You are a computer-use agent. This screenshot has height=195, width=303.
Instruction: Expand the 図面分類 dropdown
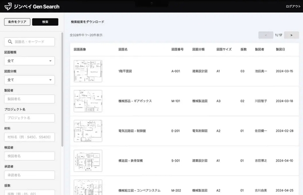(x=30, y=80)
